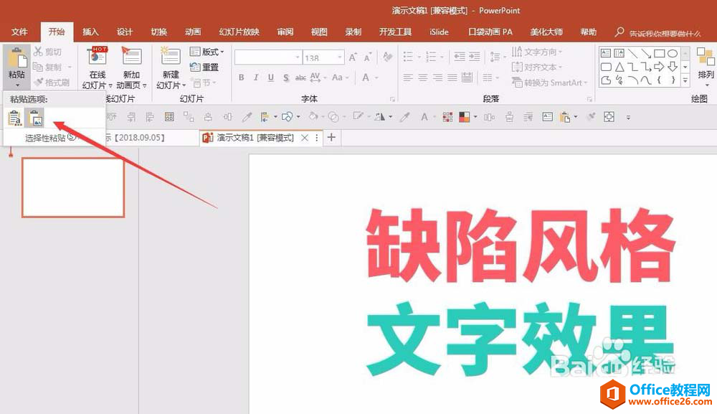Open the Text Direction dropdown
Screen dimensions: 717x414
click(537, 52)
